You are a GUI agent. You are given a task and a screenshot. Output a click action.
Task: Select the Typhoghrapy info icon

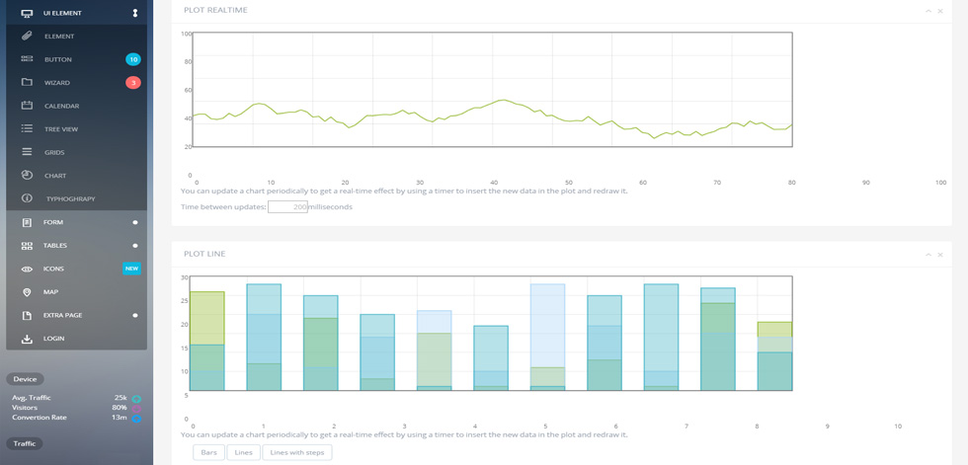pos(27,198)
